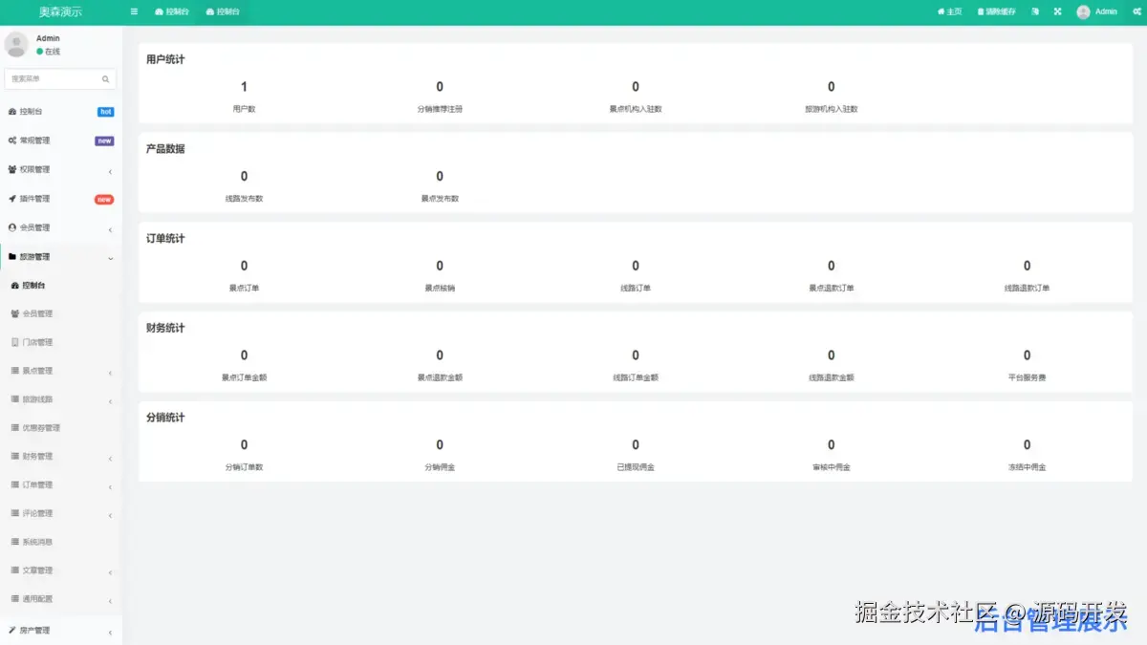The image size is (1147, 645).
Task: Click the hot badge on 控制台
Action: pyautogui.click(x=105, y=112)
